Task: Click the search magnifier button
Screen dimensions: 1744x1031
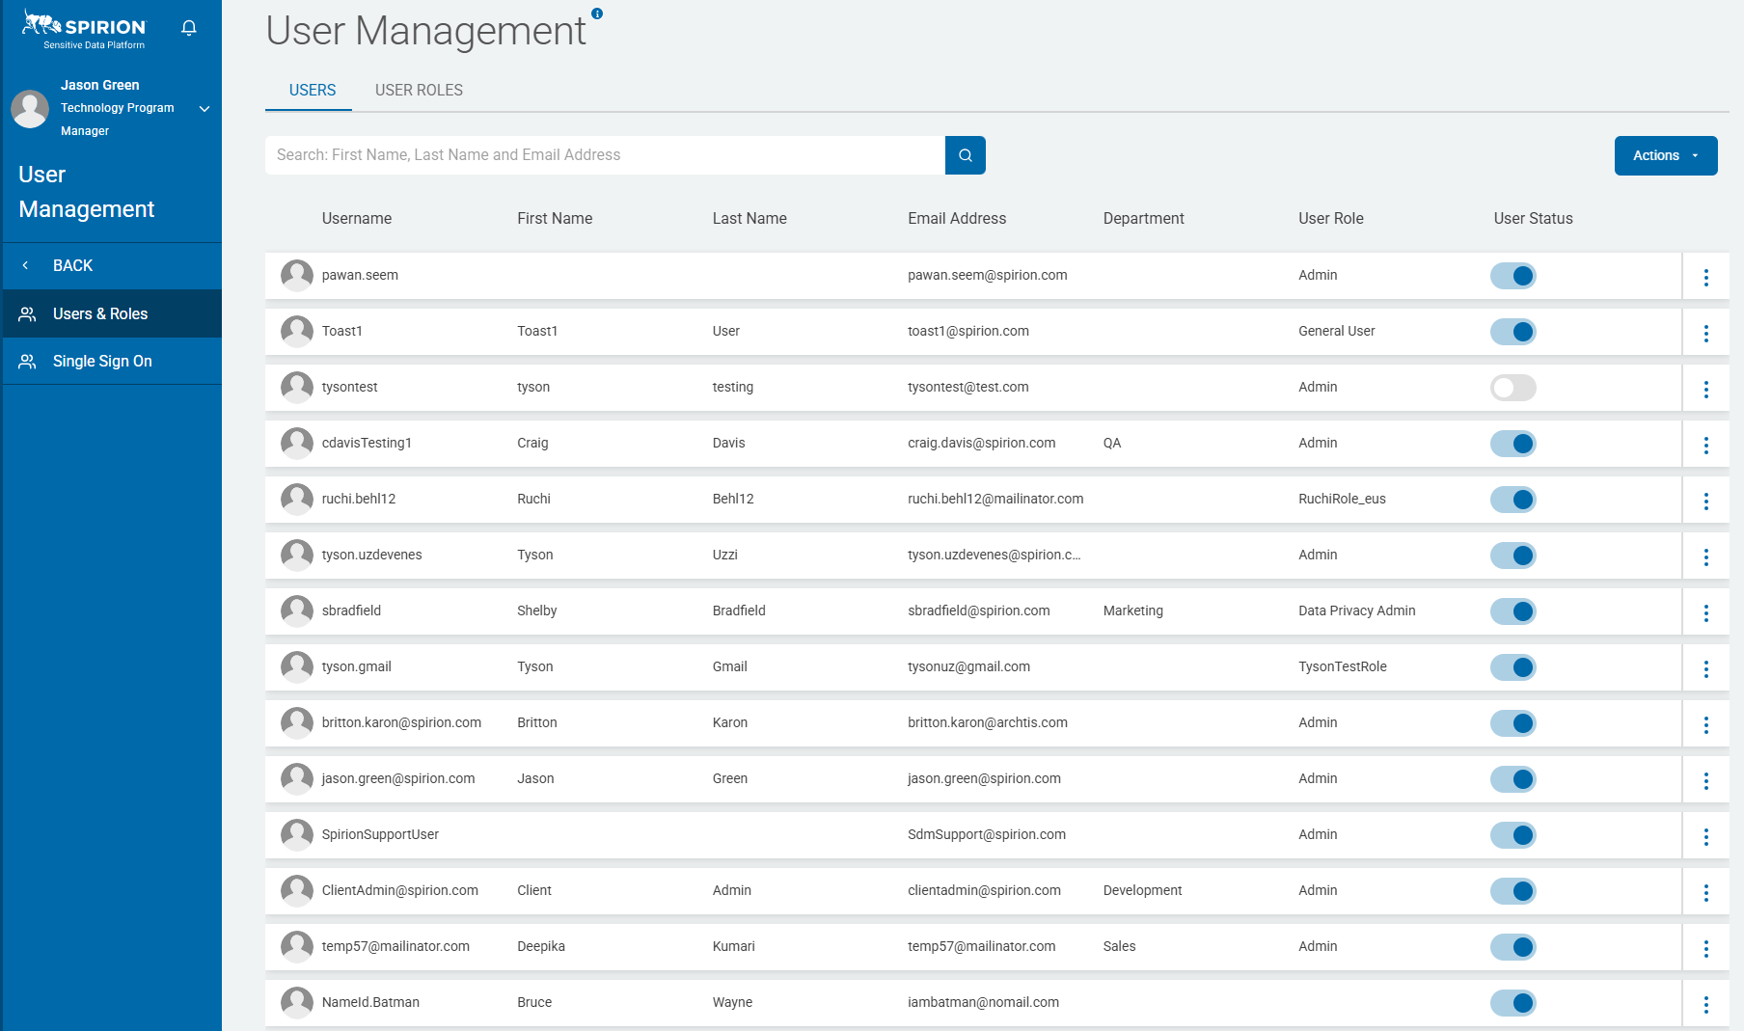Action: (965, 155)
